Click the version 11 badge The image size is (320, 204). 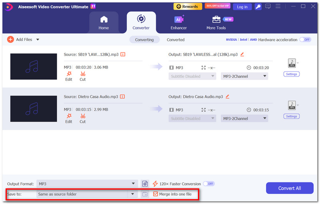click(x=93, y=6)
